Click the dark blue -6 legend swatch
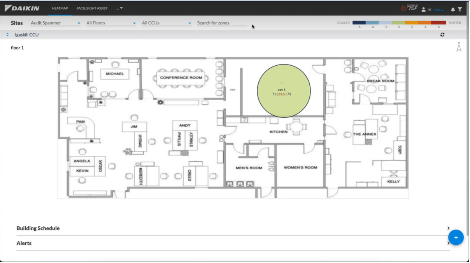Viewport: 470px width, 263px height. (359, 23)
